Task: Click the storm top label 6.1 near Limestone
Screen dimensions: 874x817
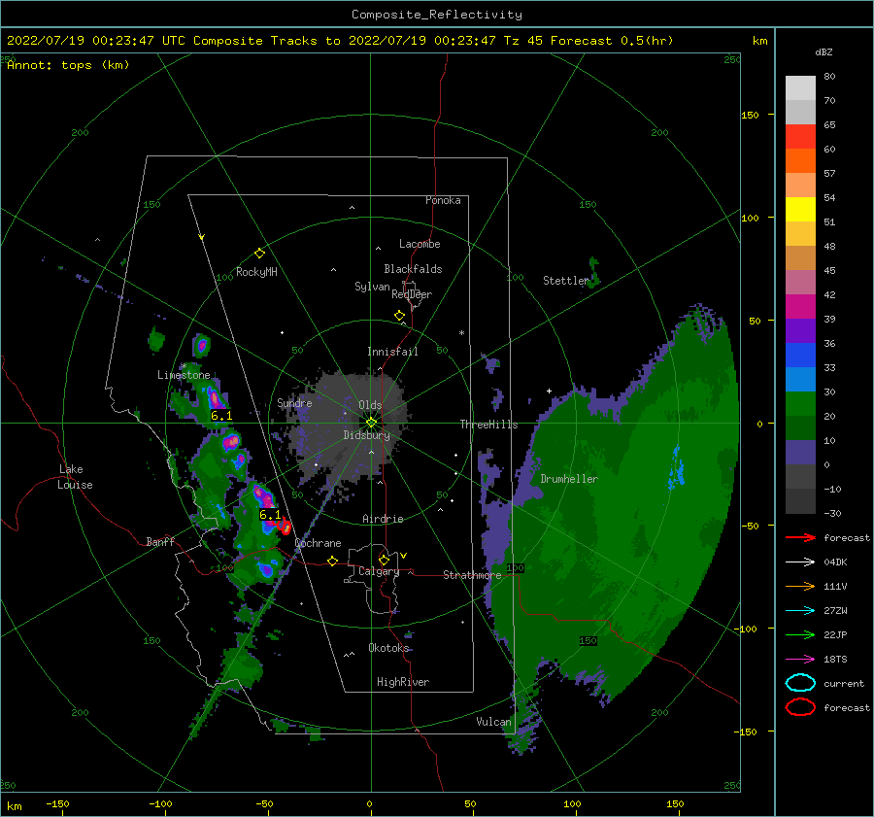Action: 221,416
